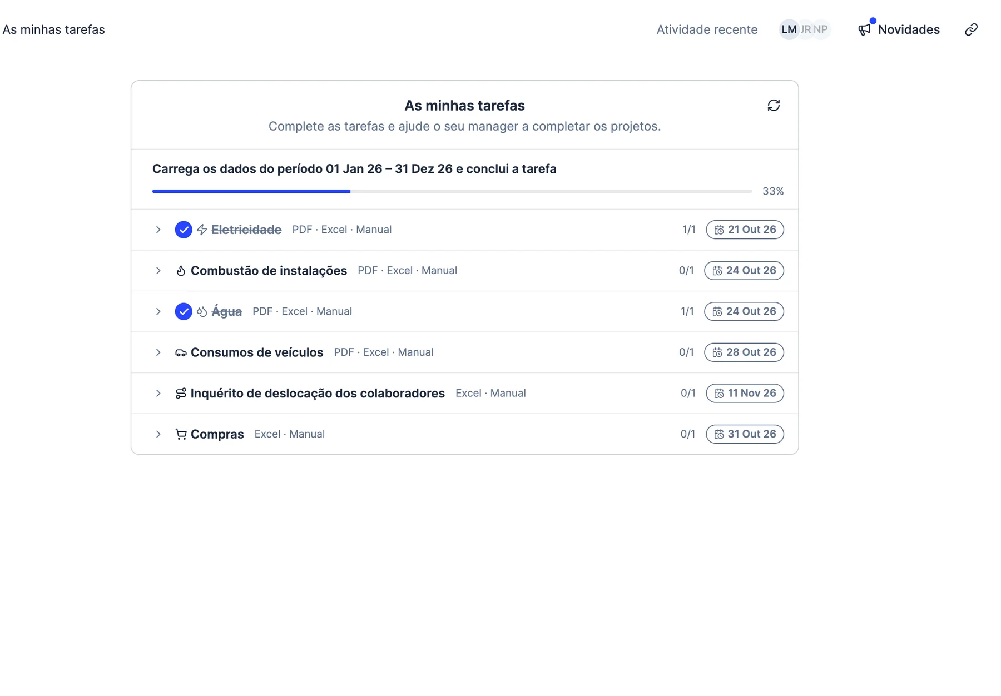Screen dimensions: 1001x696
Task: Open Atividade recente
Action: 707,29
